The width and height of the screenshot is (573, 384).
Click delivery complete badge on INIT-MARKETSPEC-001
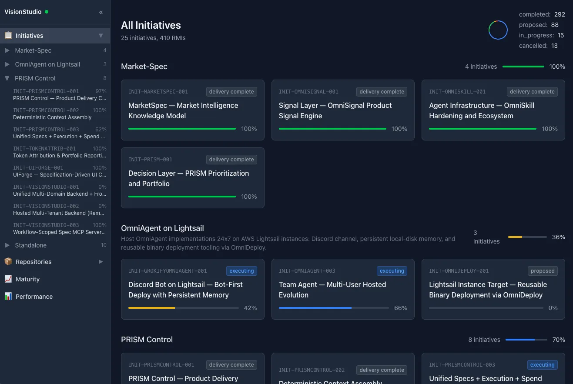coord(231,92)
